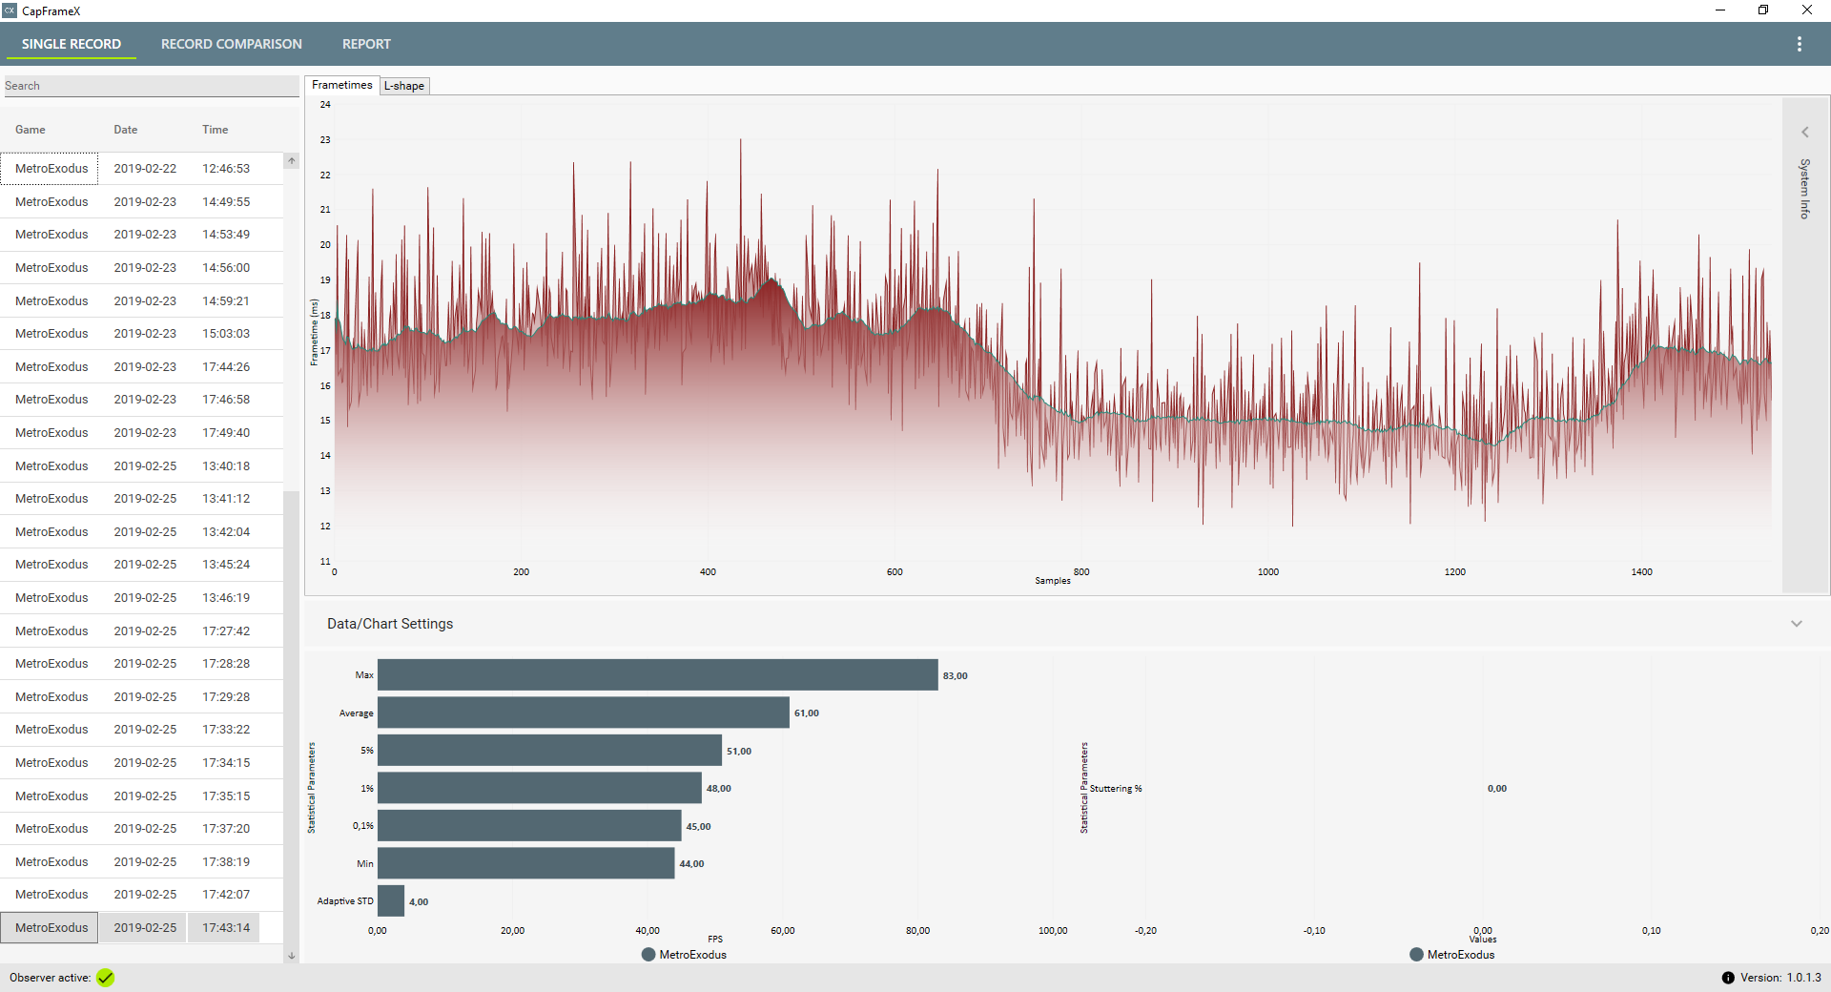Open the three-dot options menu
Image resolution: width=1831 pixels, height=992 pixels.
click(1799, 44)
